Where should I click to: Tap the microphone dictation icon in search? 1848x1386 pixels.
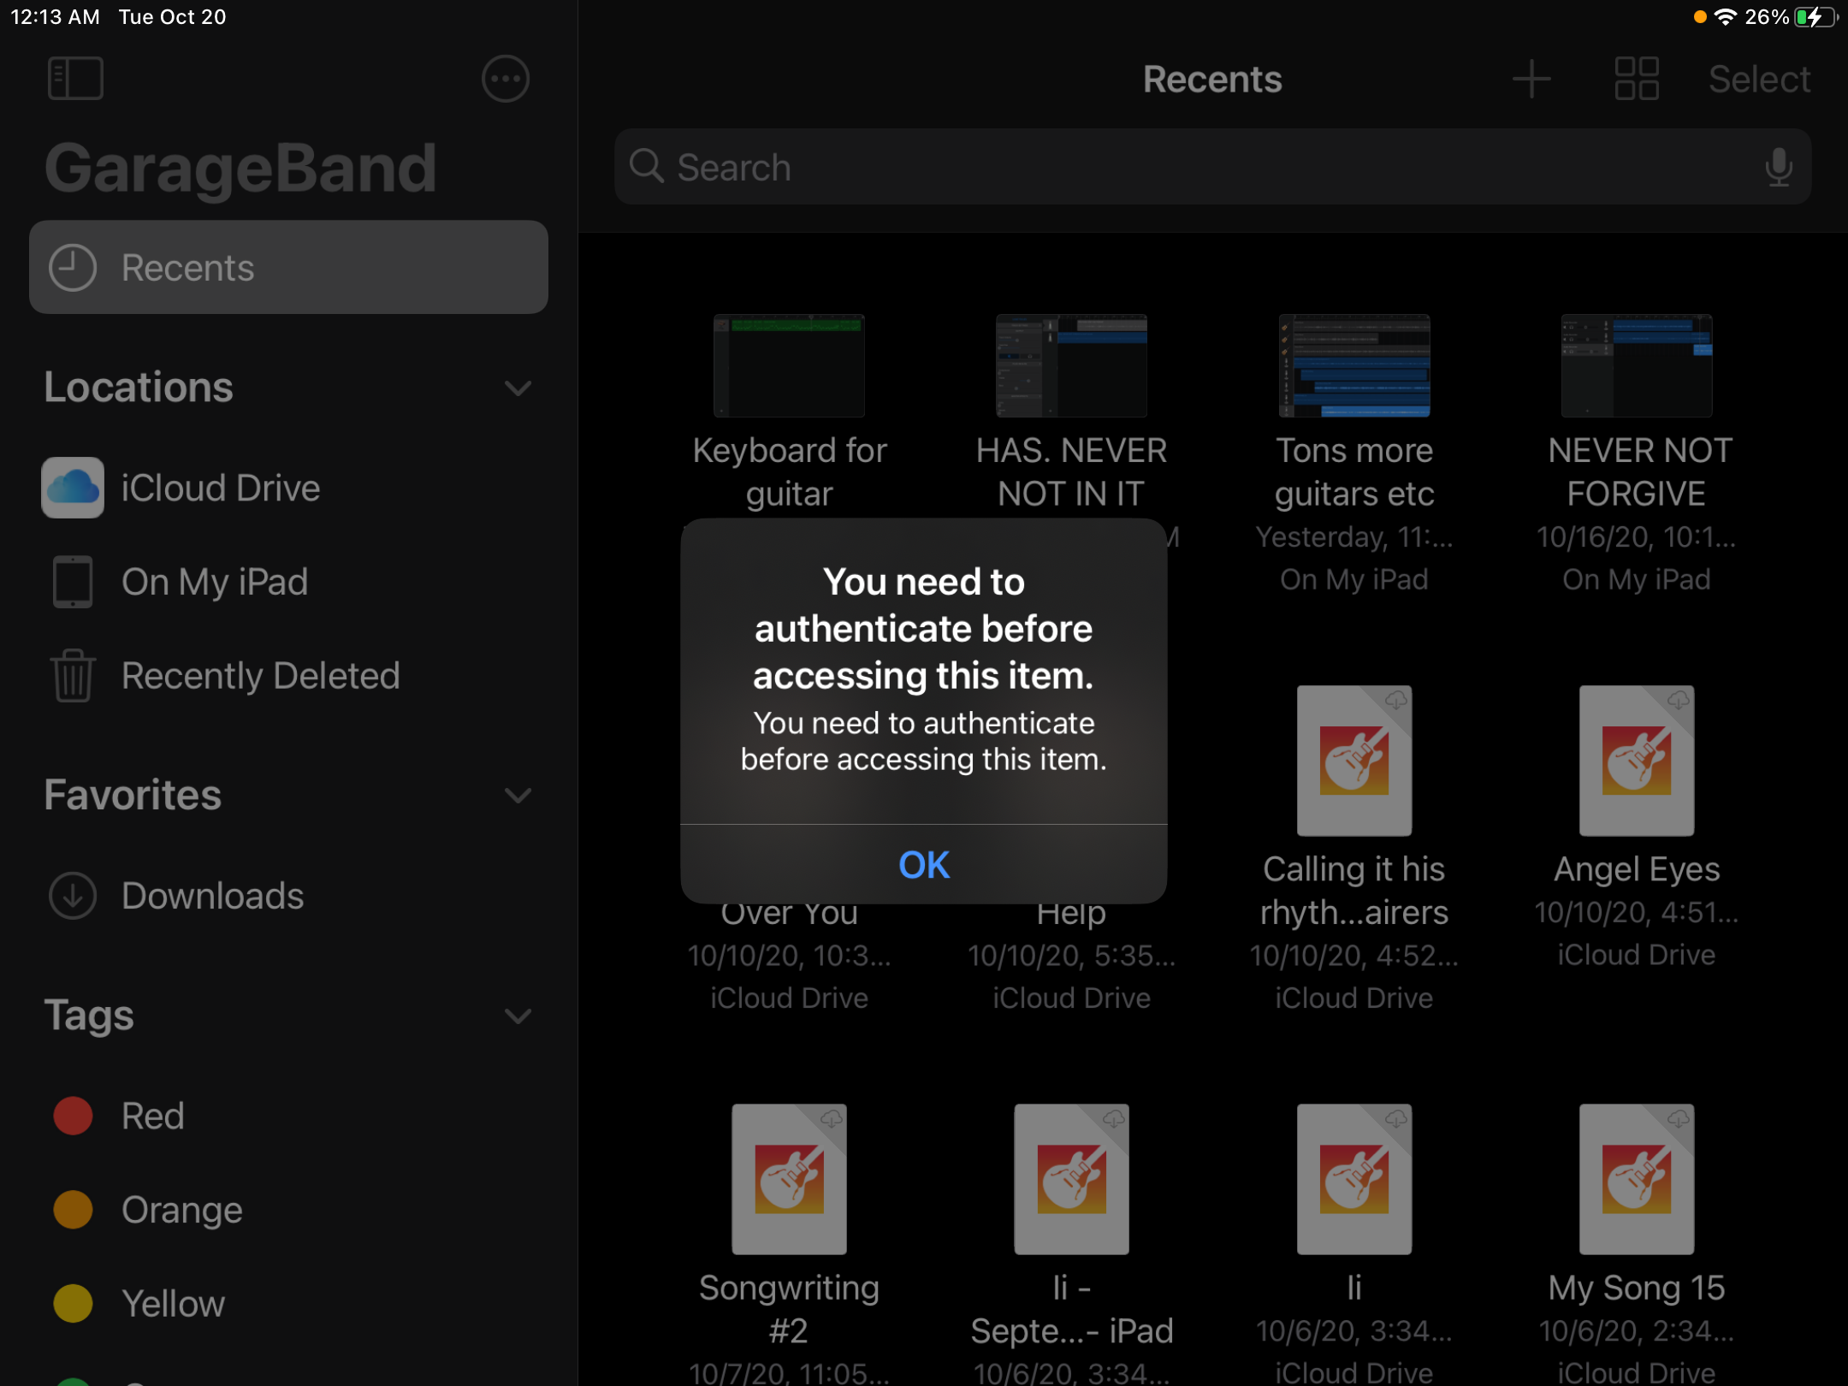[1778, 167]
